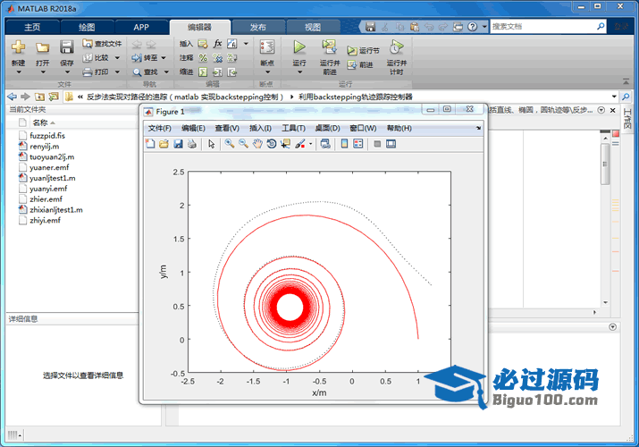Click the 断点 (Breakpoints) icon
This screenshot has width=639, height=447.
[x=267, y=46]
